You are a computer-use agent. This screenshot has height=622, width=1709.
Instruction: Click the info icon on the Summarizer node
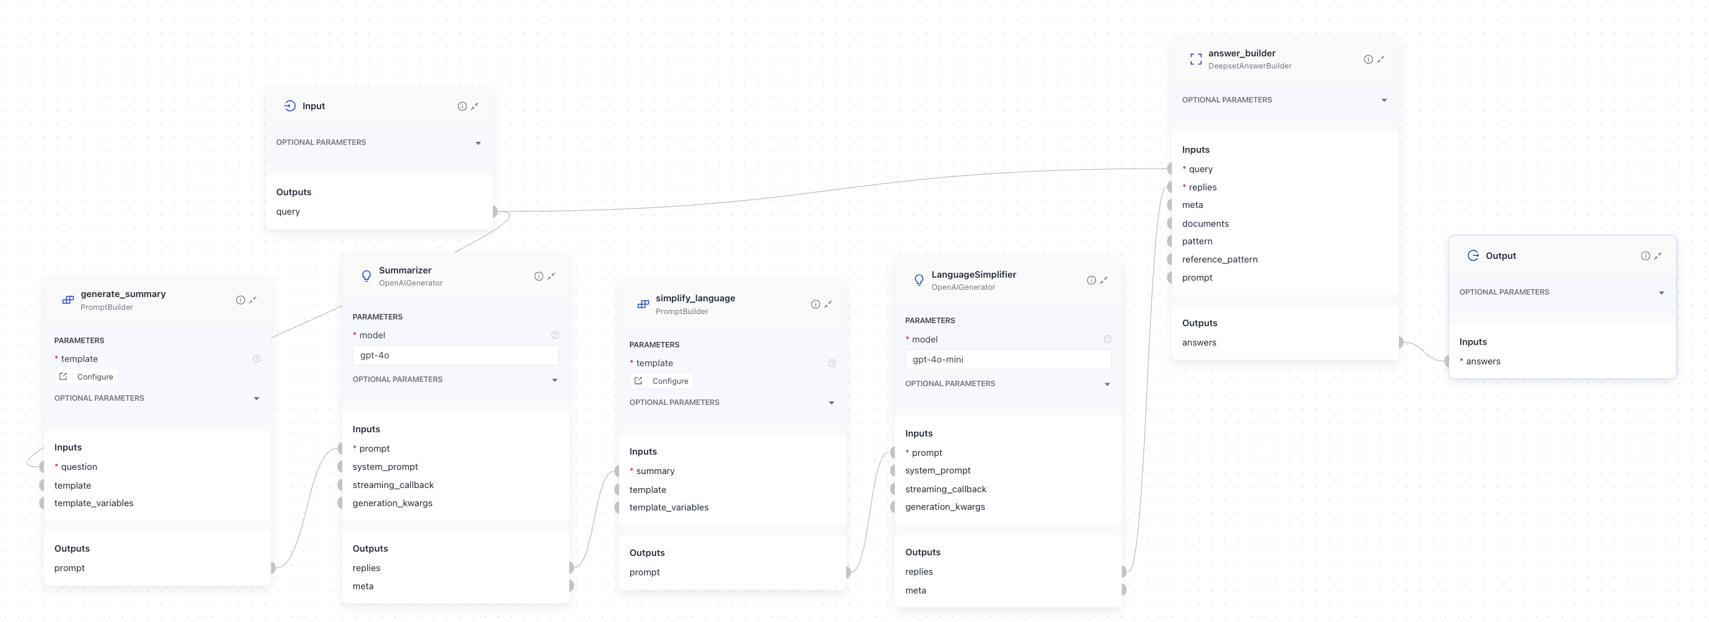point(538,276)
